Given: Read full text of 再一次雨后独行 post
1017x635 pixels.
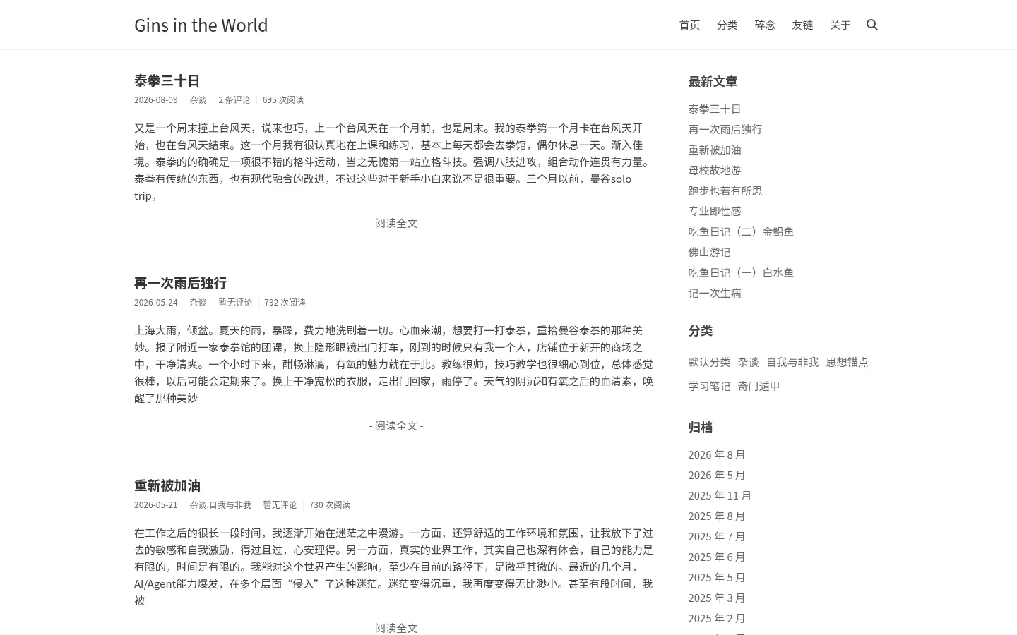Looking at the screenshot, I should pyautogui.click(x=396, y=425).
